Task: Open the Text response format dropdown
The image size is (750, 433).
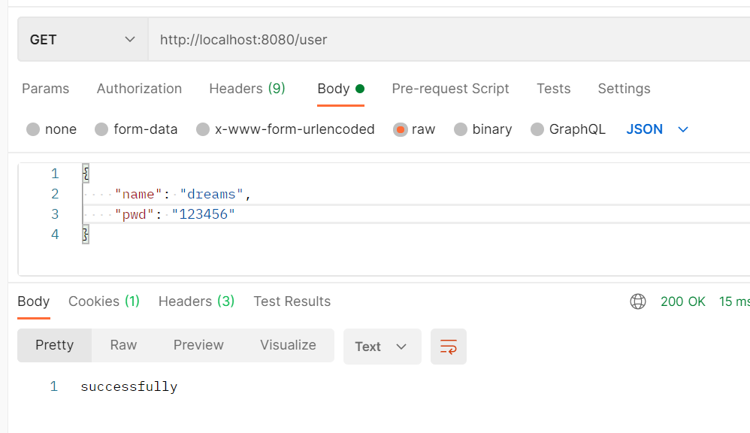Action: click(x=382, y=347)
